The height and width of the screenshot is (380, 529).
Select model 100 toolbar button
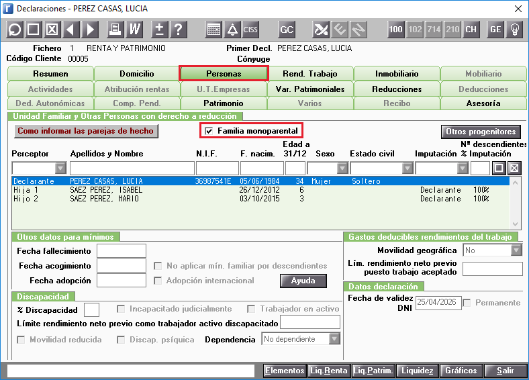click(x=395, y=30)
